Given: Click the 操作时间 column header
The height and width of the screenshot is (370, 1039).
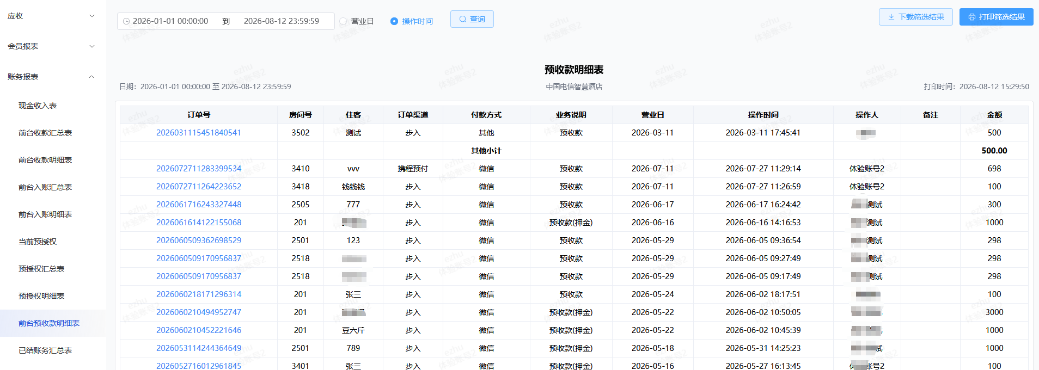Looking at the screenshot, I should 763,115.
